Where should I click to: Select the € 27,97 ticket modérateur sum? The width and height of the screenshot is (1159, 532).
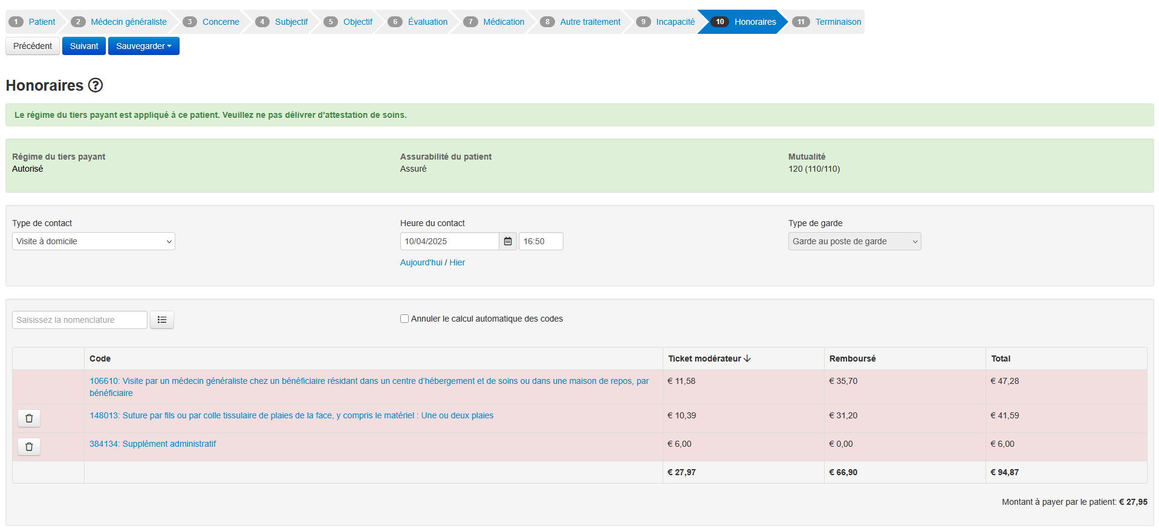(681, 472)
